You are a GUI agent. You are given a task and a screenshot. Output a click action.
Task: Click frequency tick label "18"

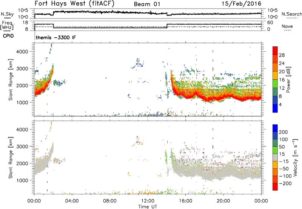(25, 23)
